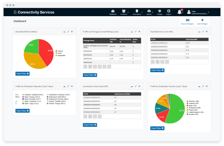The height and width of the screenshot is (146, 224).
Task: Export data from Top Data Users widget
Action: [157, 70]
